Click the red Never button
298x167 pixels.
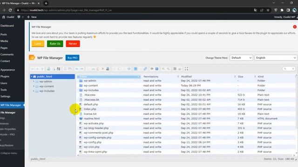tap(73, 44)
